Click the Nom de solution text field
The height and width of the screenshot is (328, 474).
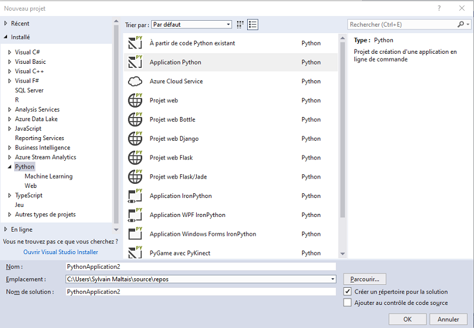click(200, 291)
